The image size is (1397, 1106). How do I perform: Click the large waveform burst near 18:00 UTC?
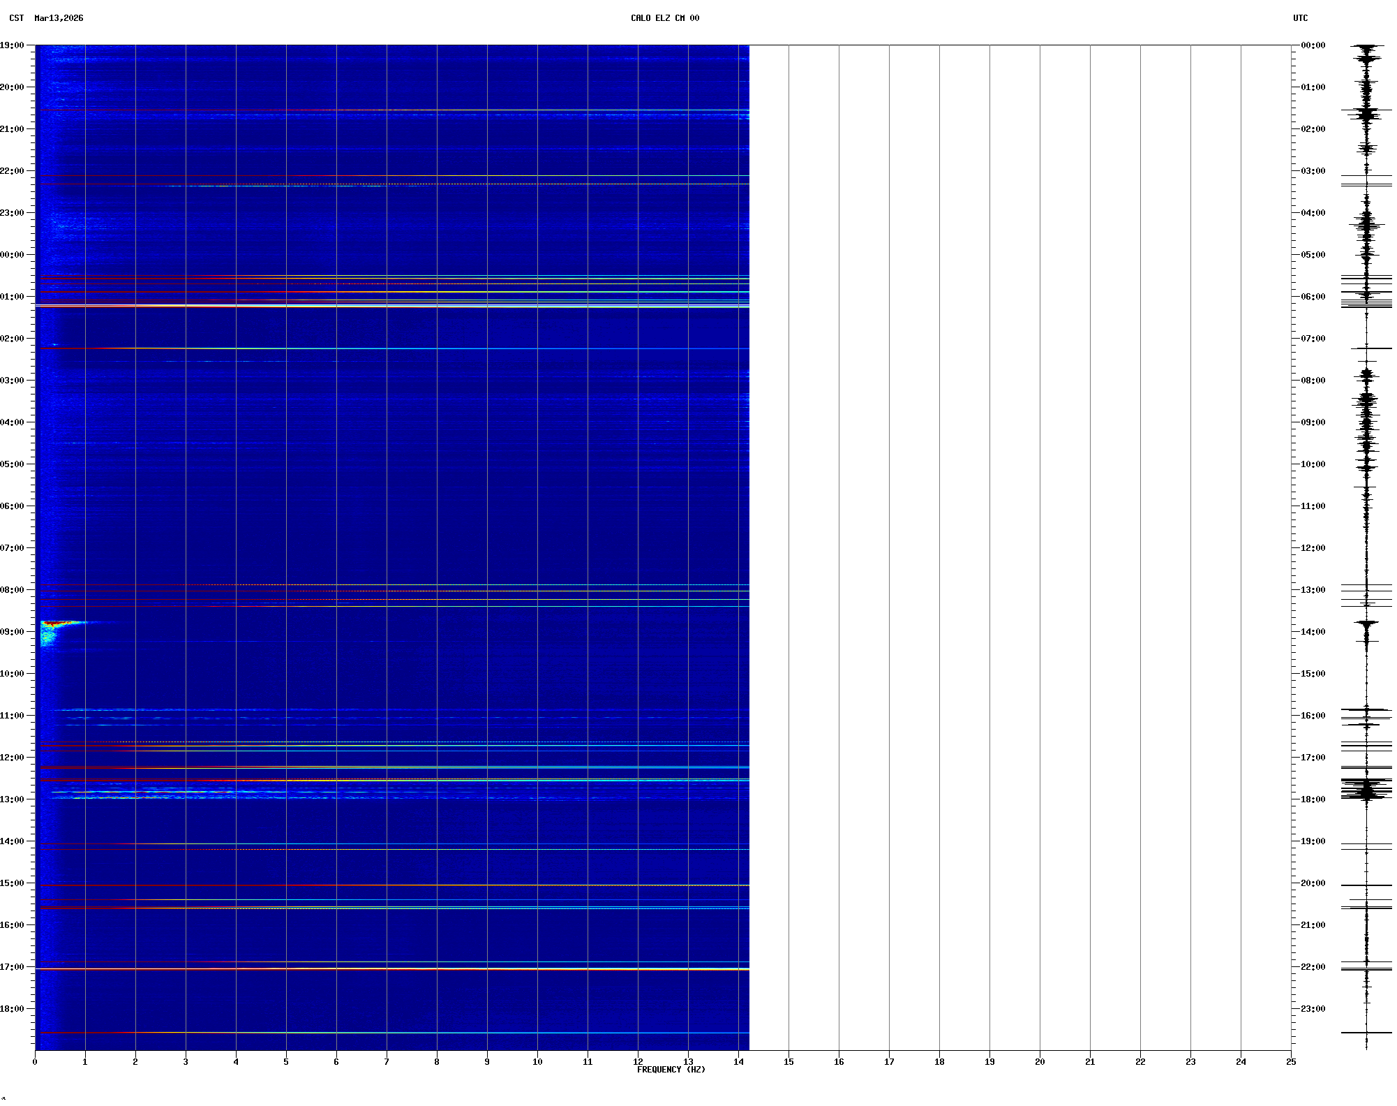pyautogui.click(x=1366, y=790)
